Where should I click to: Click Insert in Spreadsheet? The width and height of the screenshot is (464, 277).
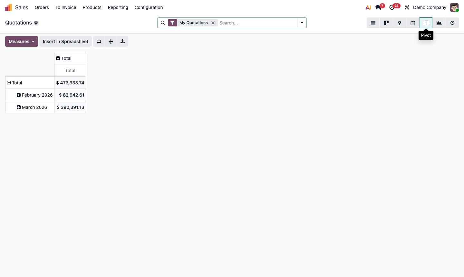(65, 41)
